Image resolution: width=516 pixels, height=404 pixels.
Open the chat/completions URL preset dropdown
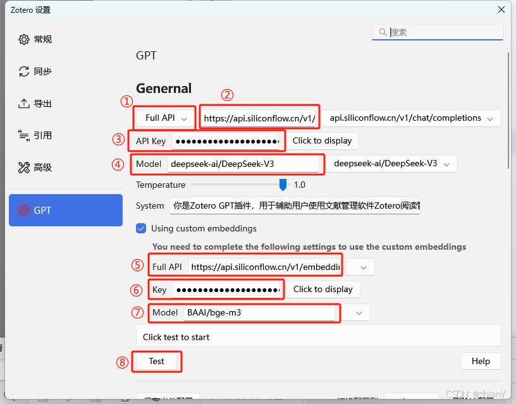click(411, 118)
